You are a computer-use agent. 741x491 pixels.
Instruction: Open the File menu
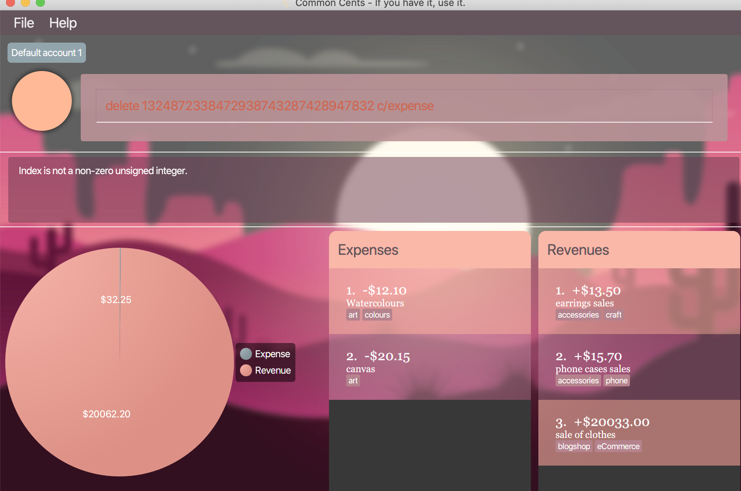coord(24,23)
